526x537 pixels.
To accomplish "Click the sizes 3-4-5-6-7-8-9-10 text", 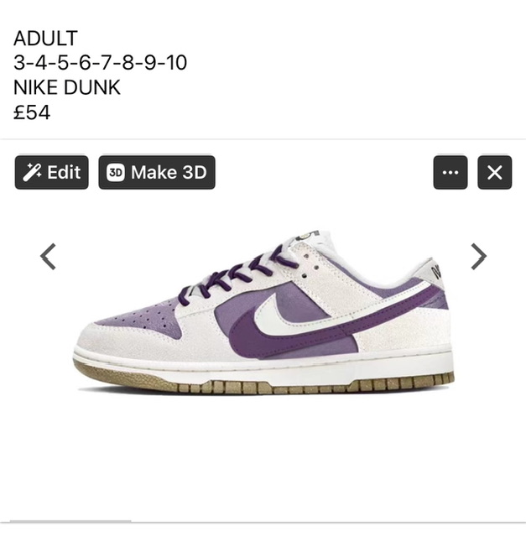I will [x=100, y=63].
